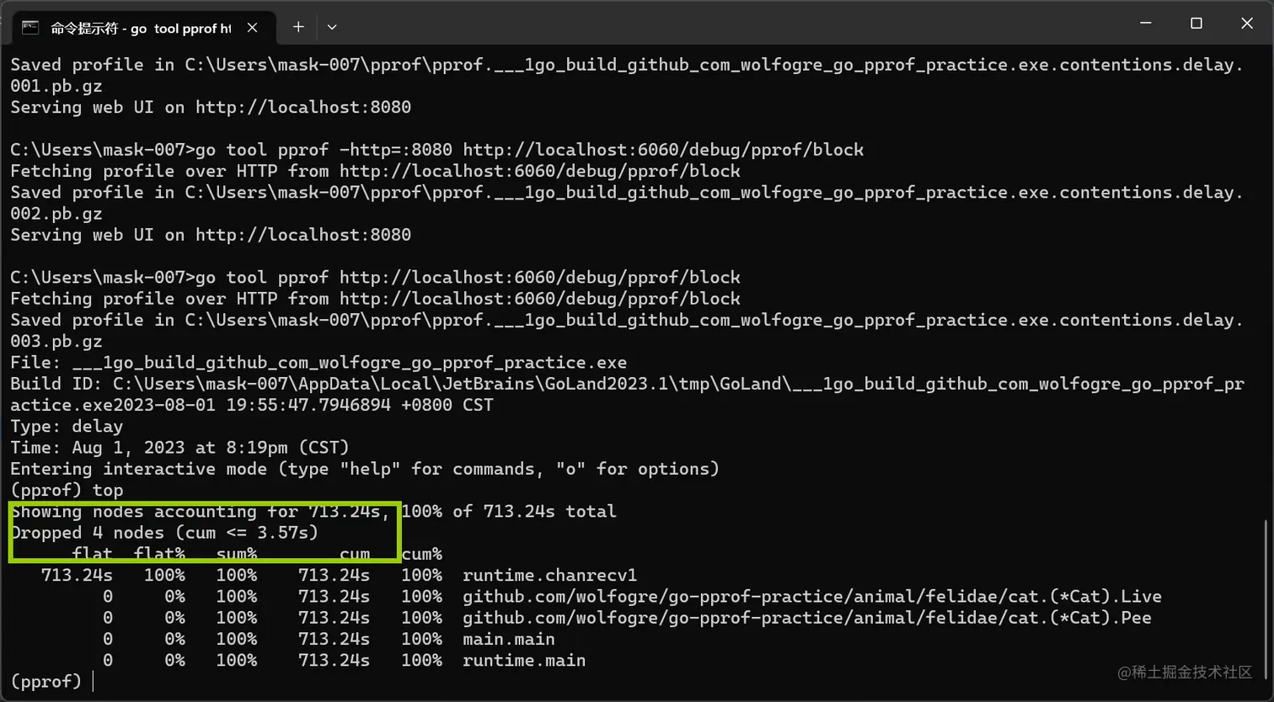This screenshot has height=702, width=1274.
Task: Click 'runtime.main' function name
Action: coord(524,660)
